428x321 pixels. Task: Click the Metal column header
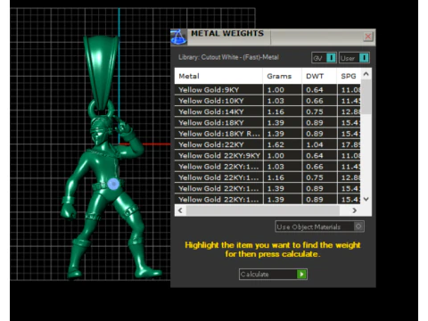pos(218,76)
